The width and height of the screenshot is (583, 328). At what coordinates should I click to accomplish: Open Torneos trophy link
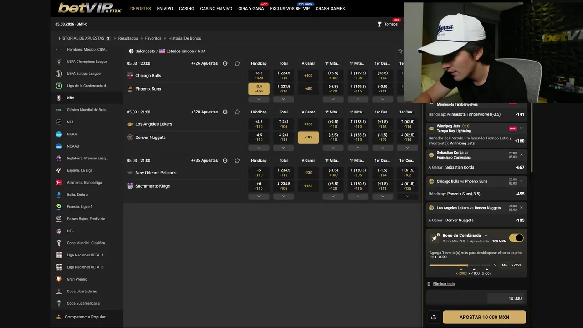pos(388,24)
